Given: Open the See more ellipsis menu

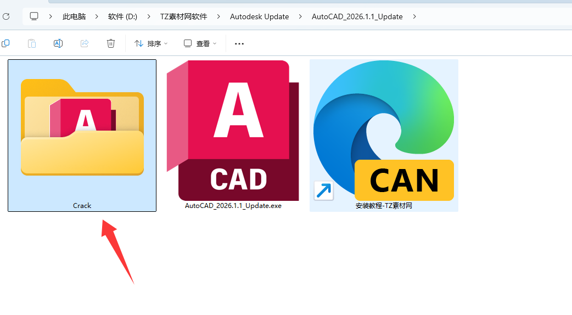Looking at the screenshot, I should point(239,44).
